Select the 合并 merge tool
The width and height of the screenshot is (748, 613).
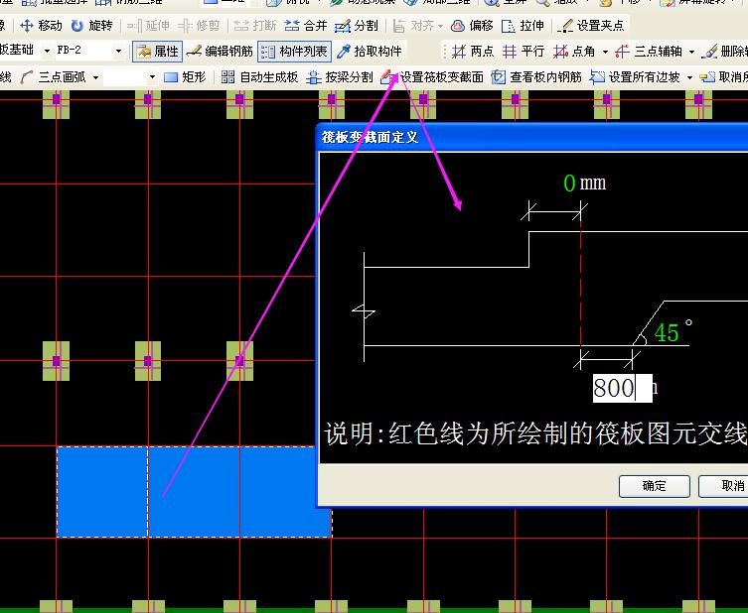[x=306, y=25]
